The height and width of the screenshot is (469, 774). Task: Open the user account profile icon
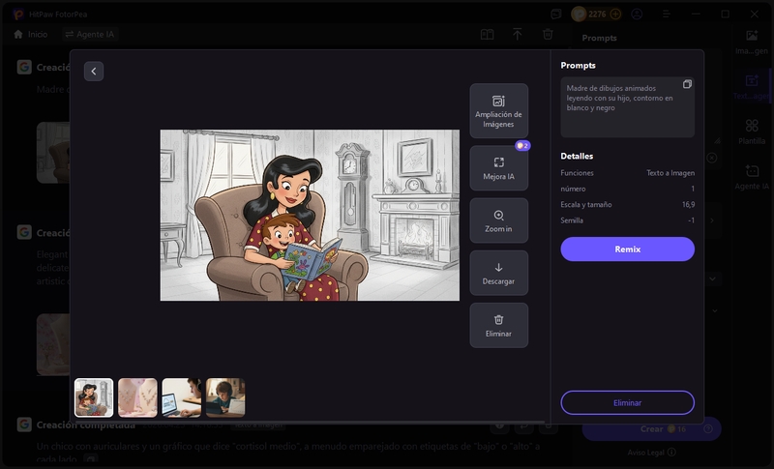(637, 15)
